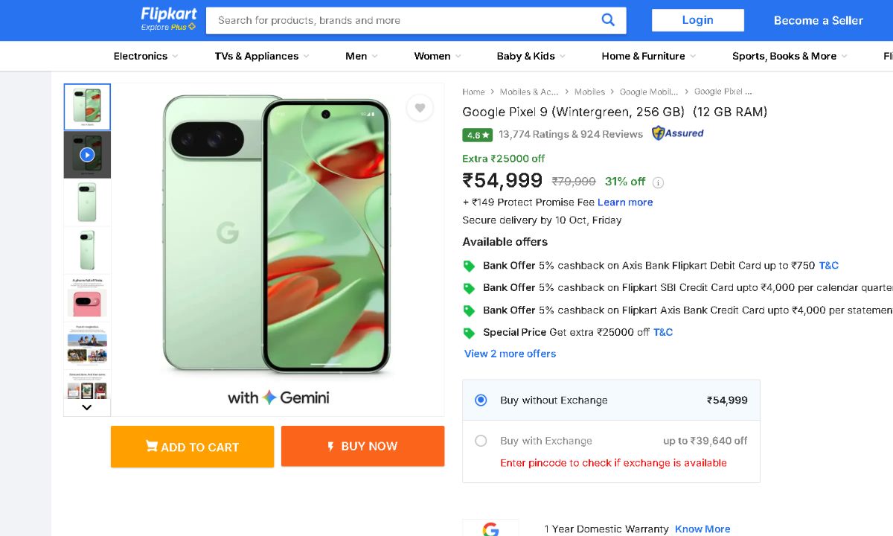Click the price info icon

click(x=658, y=182)
